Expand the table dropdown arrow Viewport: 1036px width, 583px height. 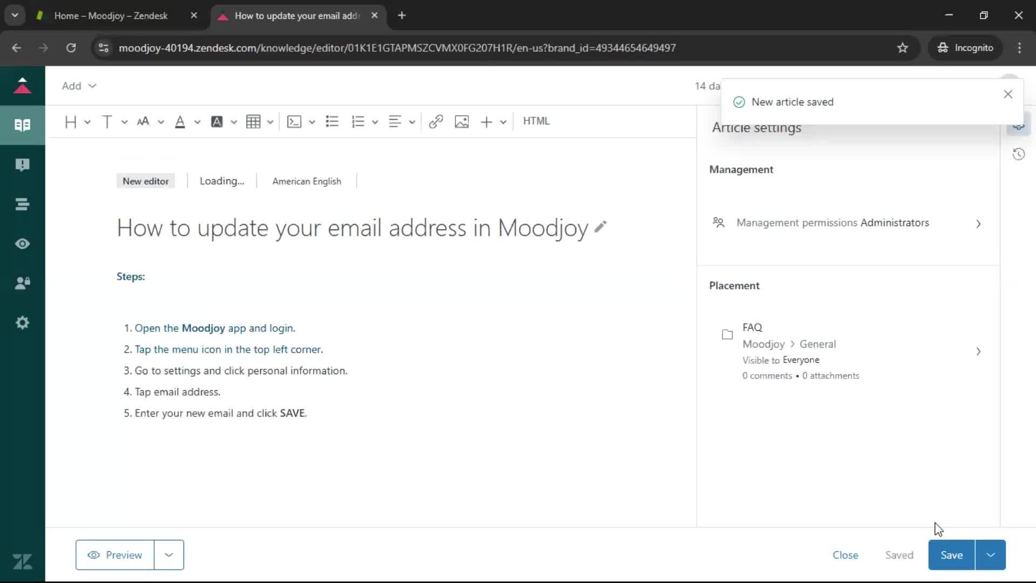point(270,122)
